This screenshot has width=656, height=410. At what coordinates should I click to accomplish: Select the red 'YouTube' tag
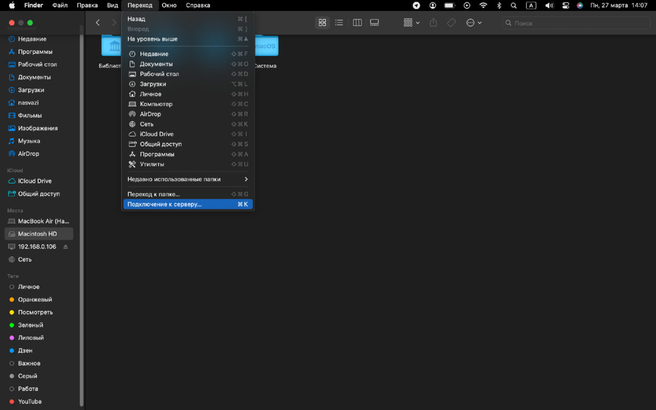coord(38,402)
